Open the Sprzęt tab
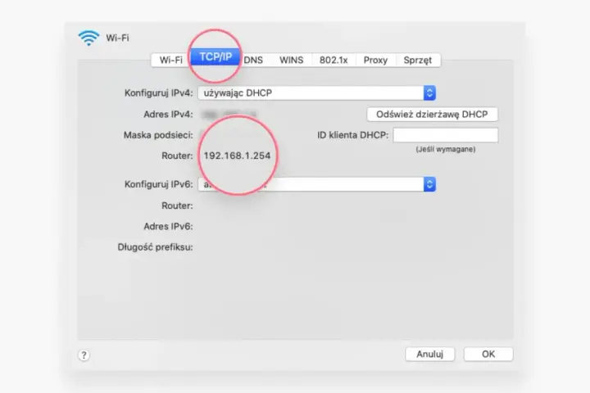 [x=418, y=60]
